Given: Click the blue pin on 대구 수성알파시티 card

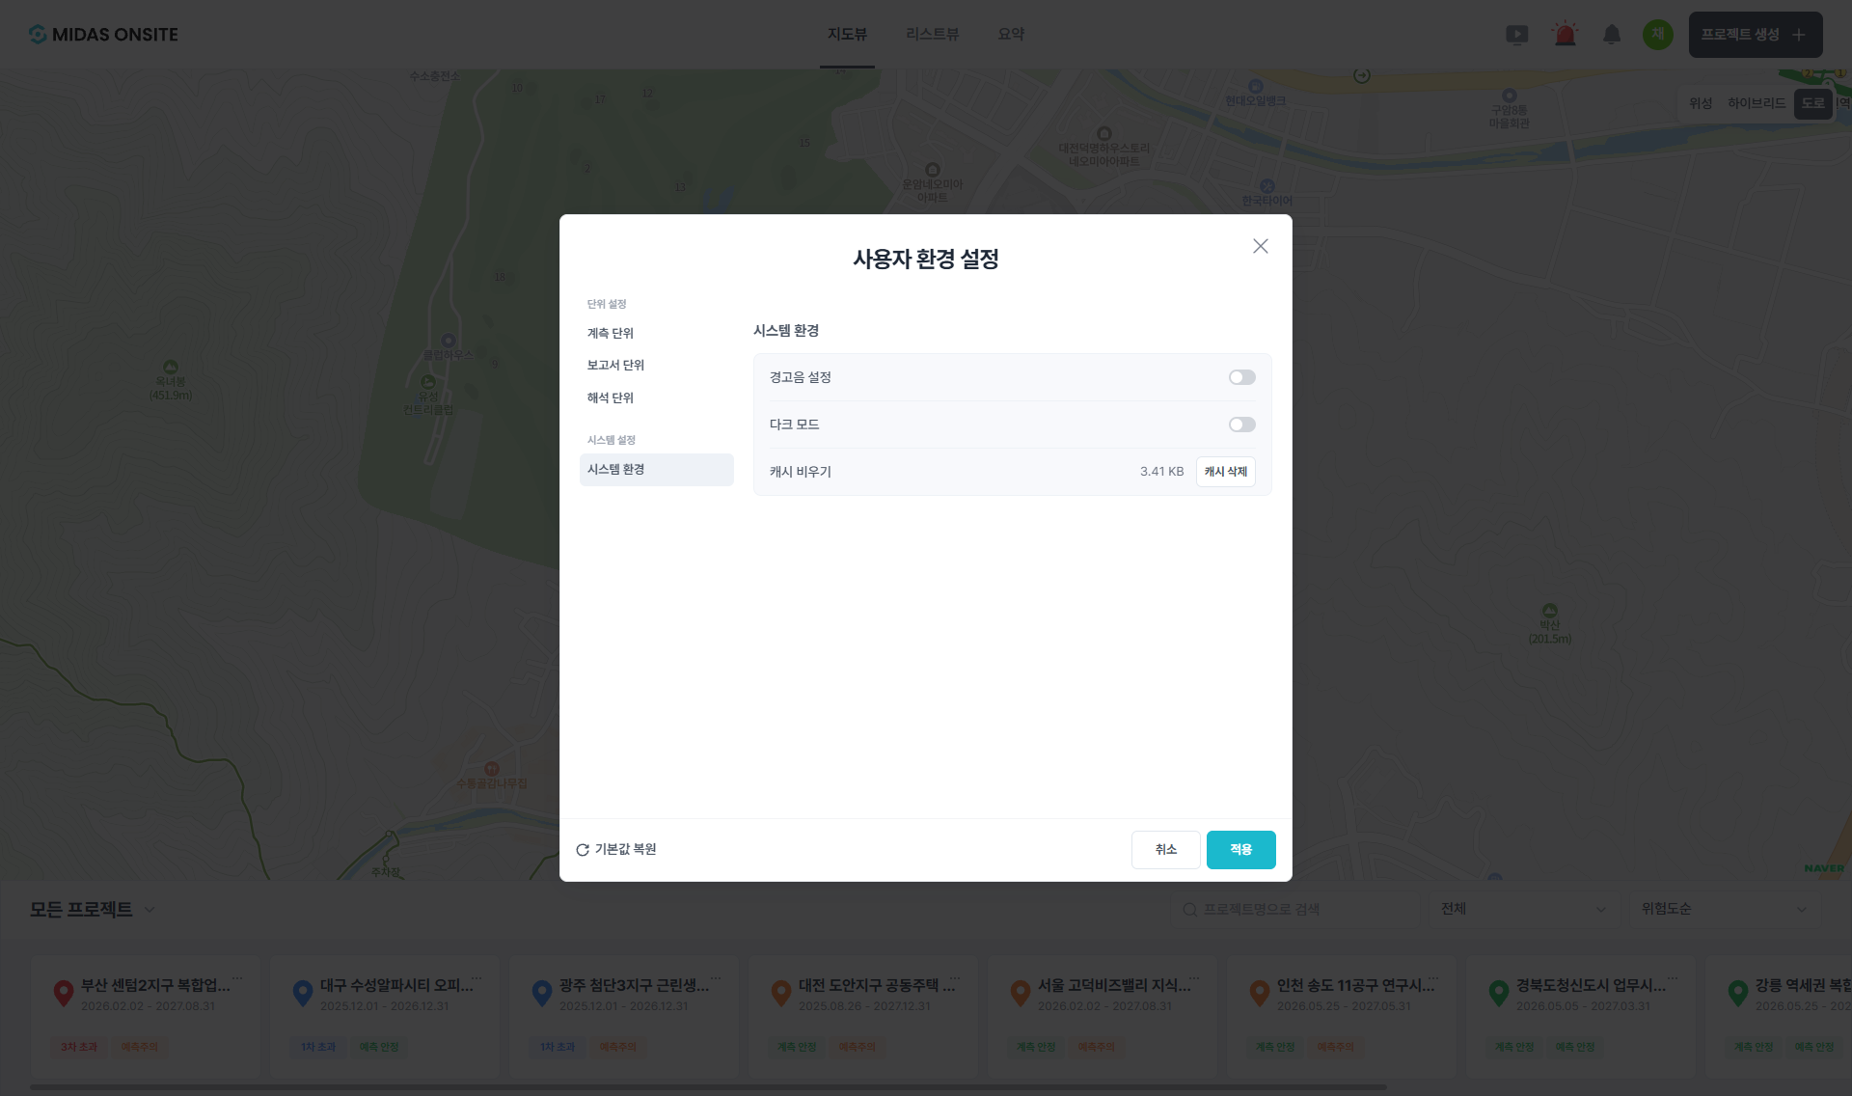Looking at the screenshot, I should pos(303,994).
